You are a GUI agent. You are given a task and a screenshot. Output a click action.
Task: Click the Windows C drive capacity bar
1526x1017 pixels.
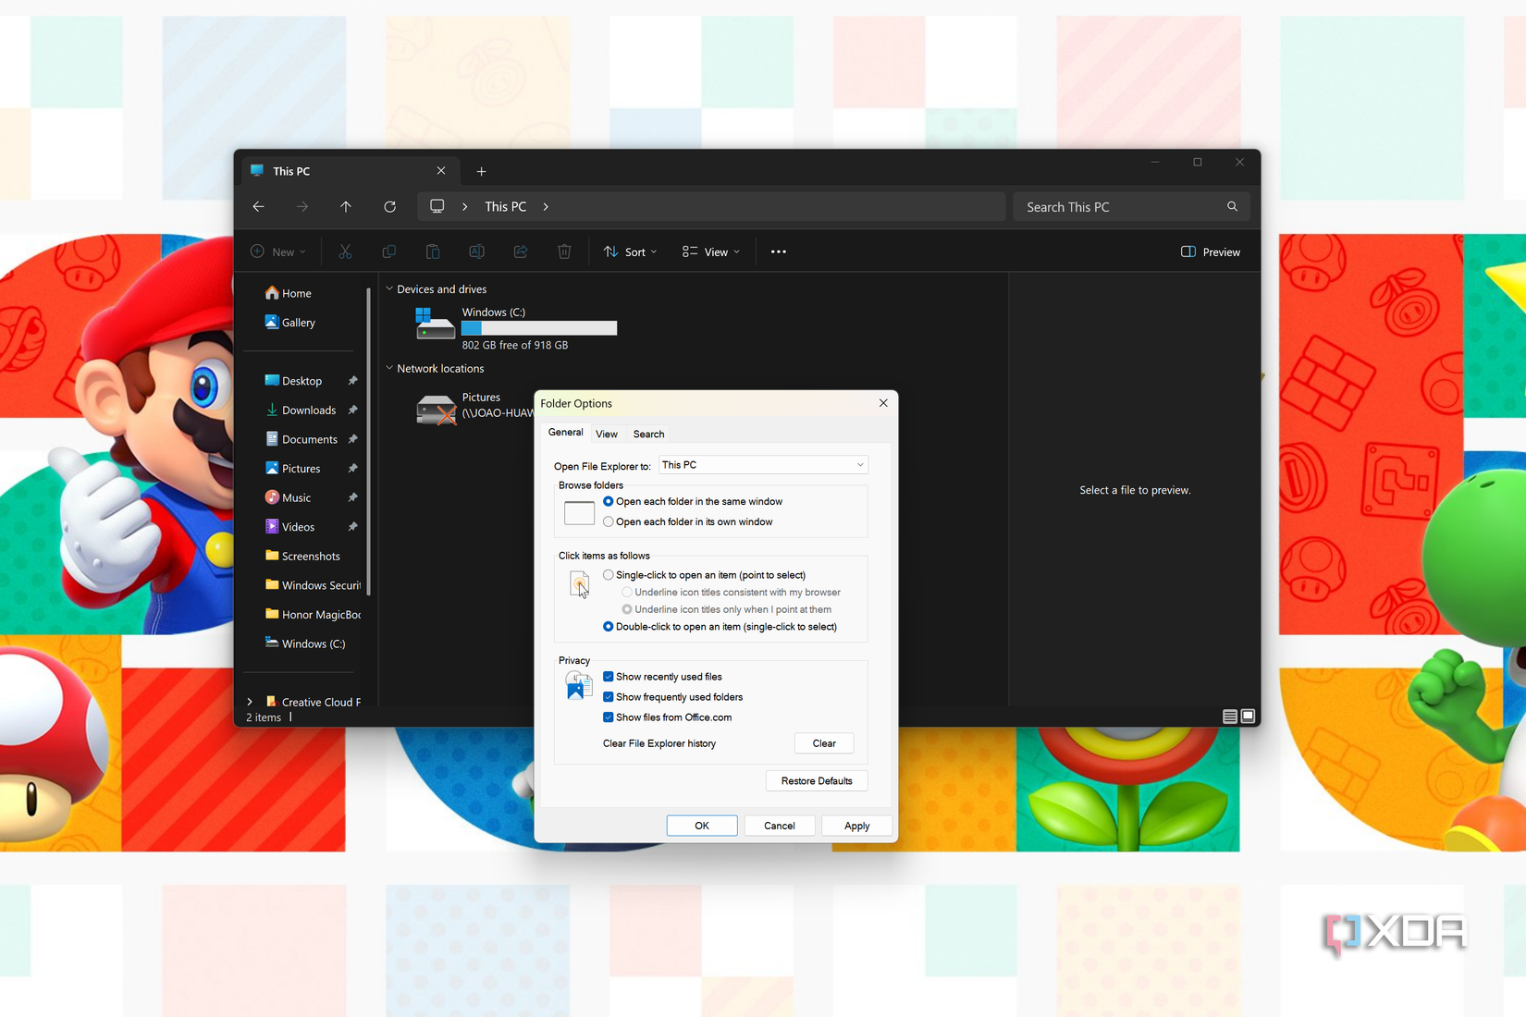[539, 328]
